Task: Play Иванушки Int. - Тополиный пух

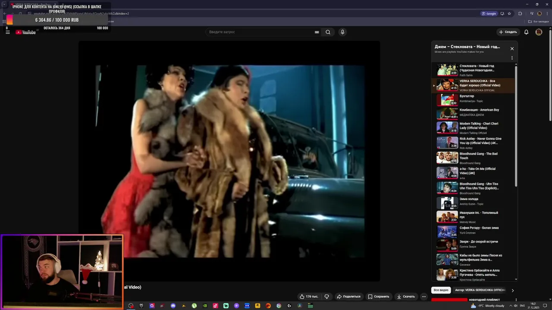Action: [x=473, y=217]
